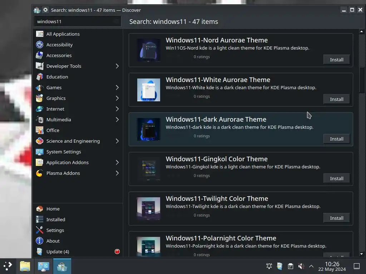Open file manager from taskbar
The width and height of the screenshot is (366, 274).
(25, 266)
